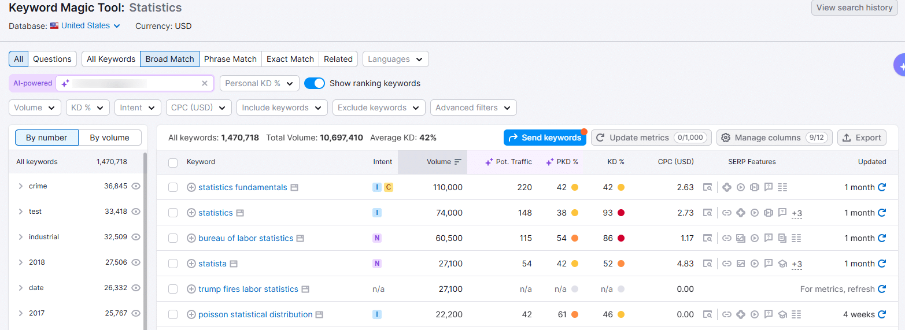Expand the date keyword group
Screen dimensions: 905x330
click(21, 288)
